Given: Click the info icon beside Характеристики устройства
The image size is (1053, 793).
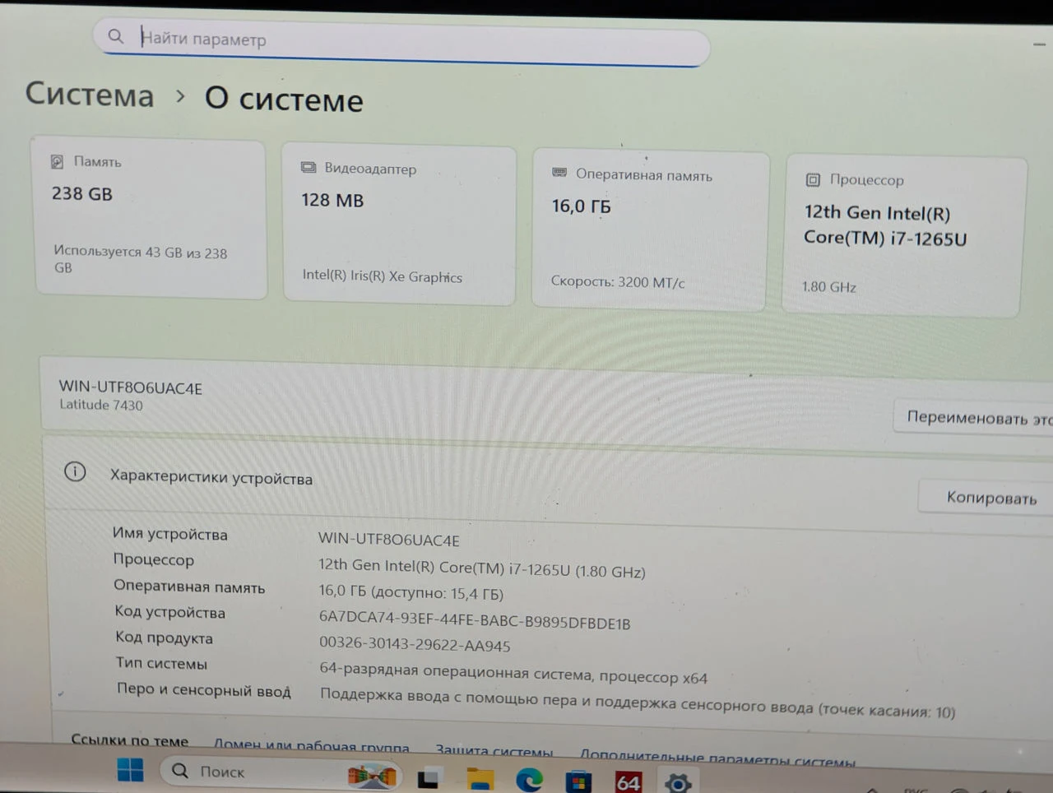Looking at the screenshot, I should coord(75,471).
